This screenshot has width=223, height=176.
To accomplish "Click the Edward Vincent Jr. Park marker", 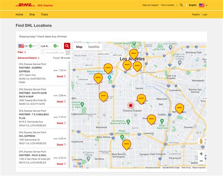I will coord(82,104).
